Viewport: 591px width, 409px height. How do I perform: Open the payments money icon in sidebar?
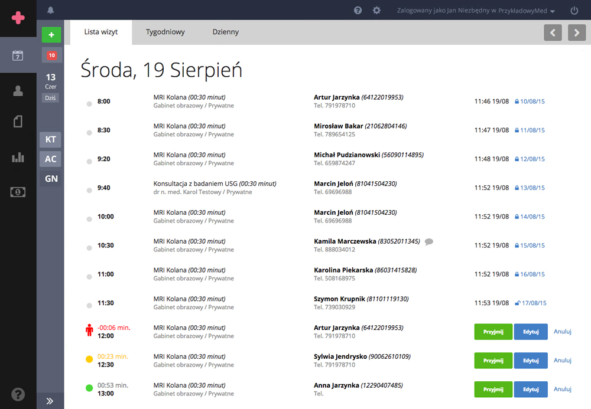[18, 192]
